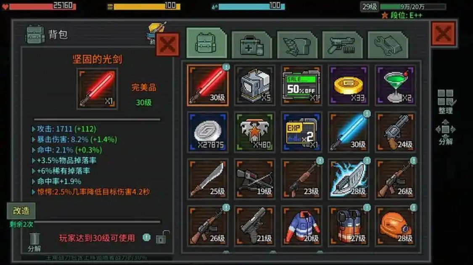Screen dimensions: 473x265
Task: Click the silver coin stack X27875
Action: point(208,132)
